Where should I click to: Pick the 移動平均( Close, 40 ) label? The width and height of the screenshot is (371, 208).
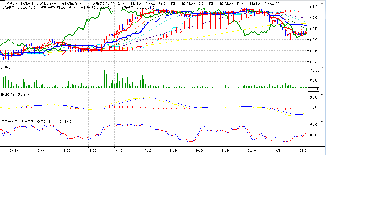226,4
